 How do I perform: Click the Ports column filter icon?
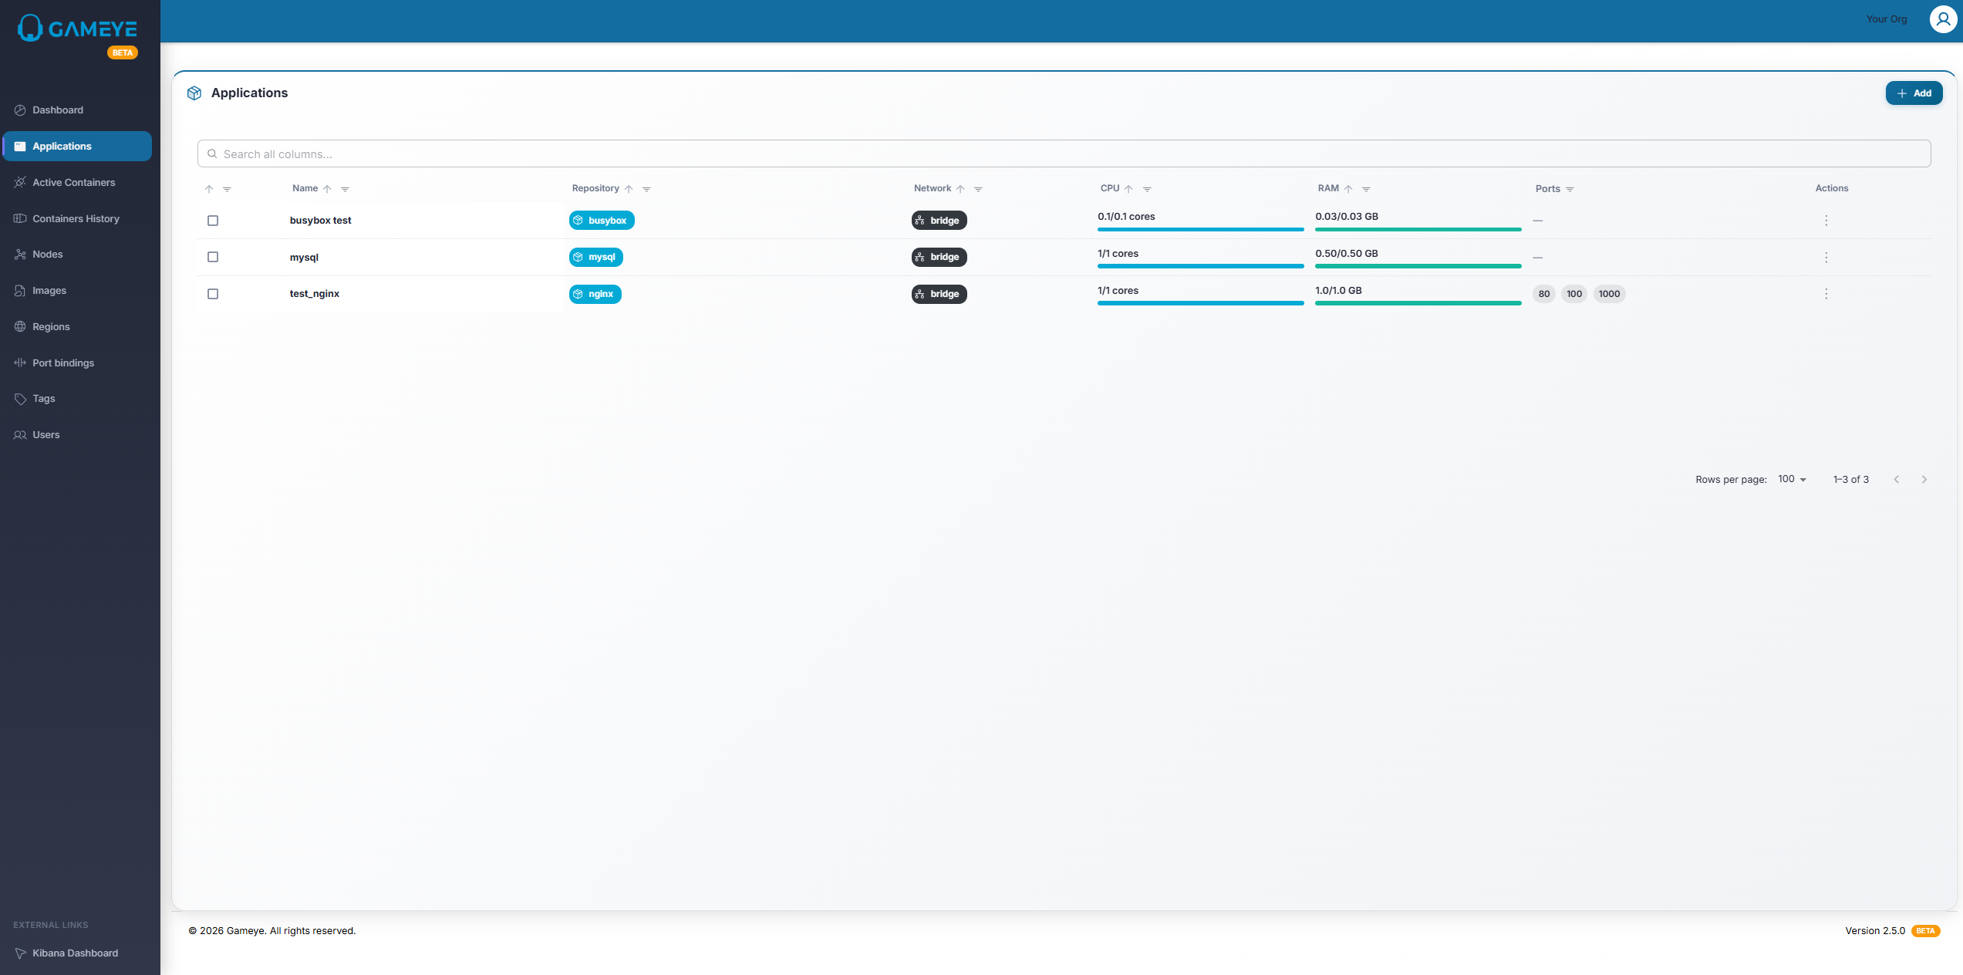[x=1570, y=189]
